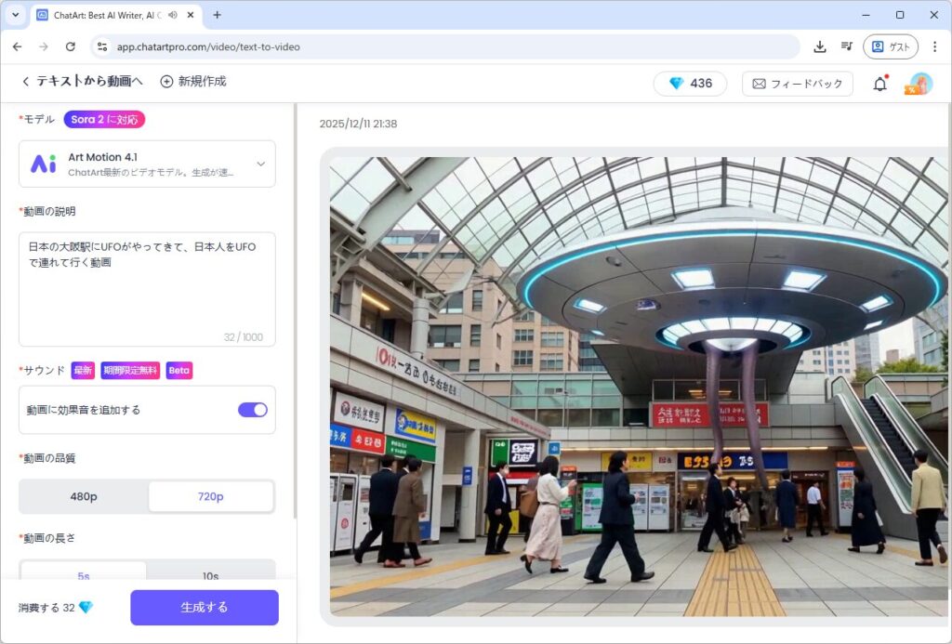This screenshot has width=952, height=644.
Task: Reload the page with refresh icon
Action: click(x=70, y=46)
